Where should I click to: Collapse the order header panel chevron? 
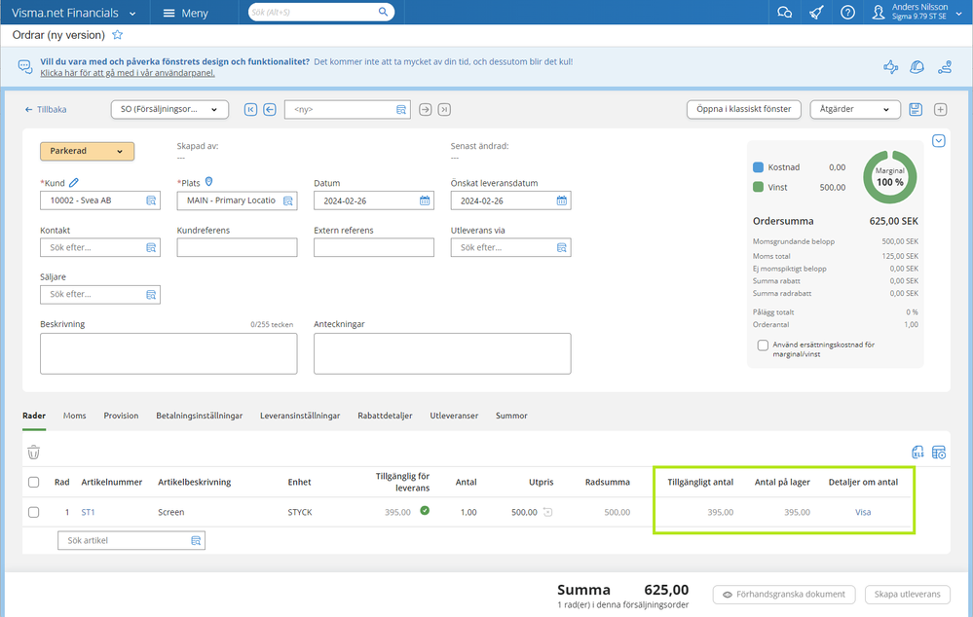pyautogui.click(x=939, y=141)
